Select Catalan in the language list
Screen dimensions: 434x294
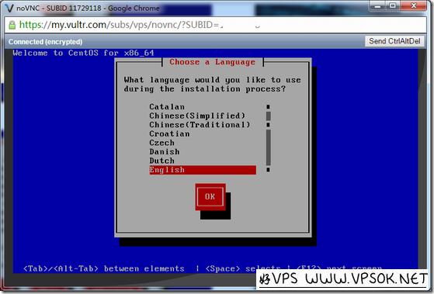[x=167, y=107]
